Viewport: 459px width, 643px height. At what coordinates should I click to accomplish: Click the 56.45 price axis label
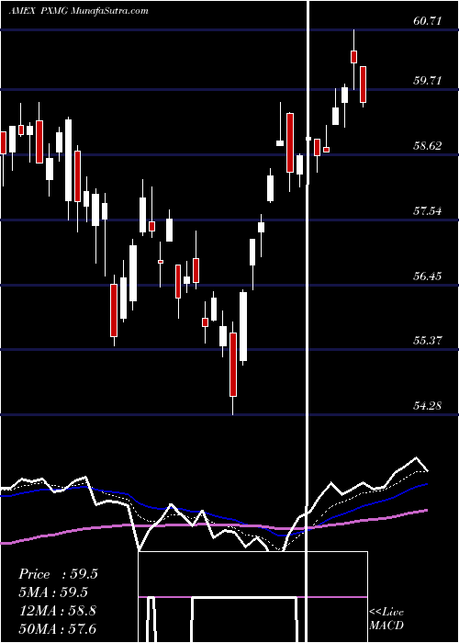[428, 276]
